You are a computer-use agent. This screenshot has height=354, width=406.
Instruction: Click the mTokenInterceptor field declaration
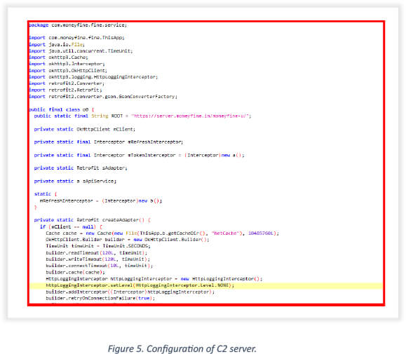[140, 155]
